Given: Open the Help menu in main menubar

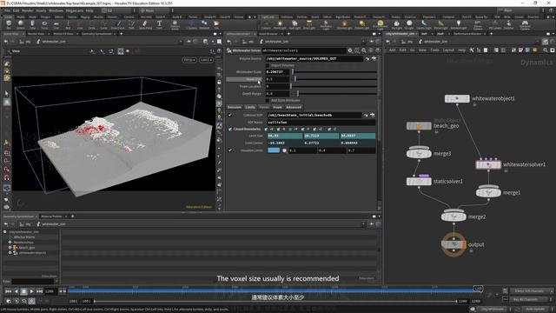Looking at the screenshot, I should click(x=89, y=10).
